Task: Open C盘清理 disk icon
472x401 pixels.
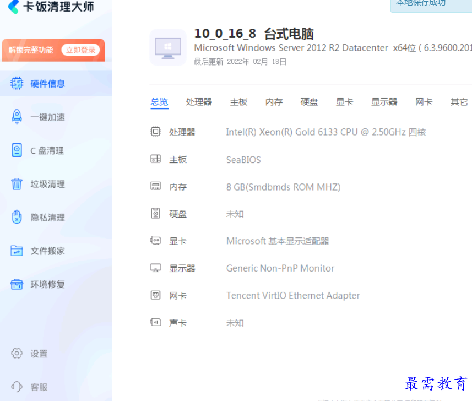Action: (17, 150)
